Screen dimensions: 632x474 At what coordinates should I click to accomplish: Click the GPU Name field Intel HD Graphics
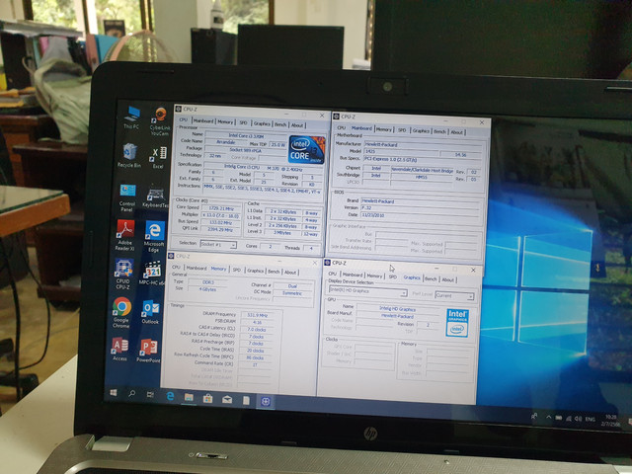(397, 309)
